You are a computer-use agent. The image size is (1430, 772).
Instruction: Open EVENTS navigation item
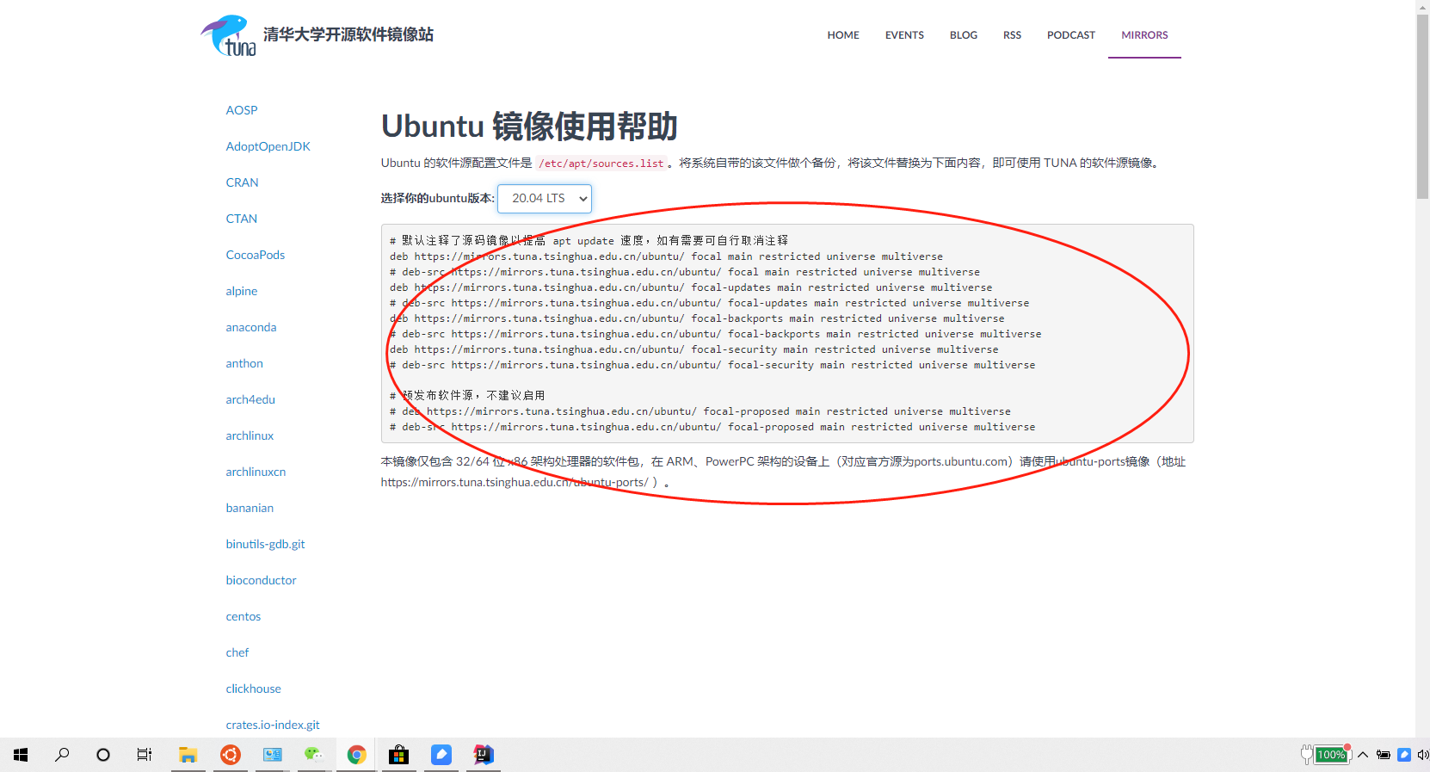click(904, 35)
